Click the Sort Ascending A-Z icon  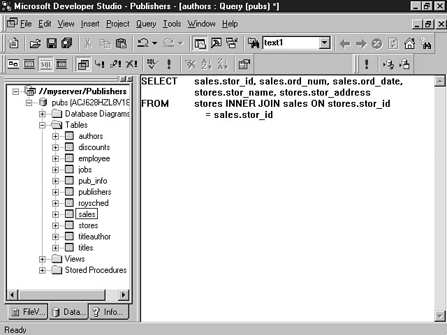pos(207,64)
